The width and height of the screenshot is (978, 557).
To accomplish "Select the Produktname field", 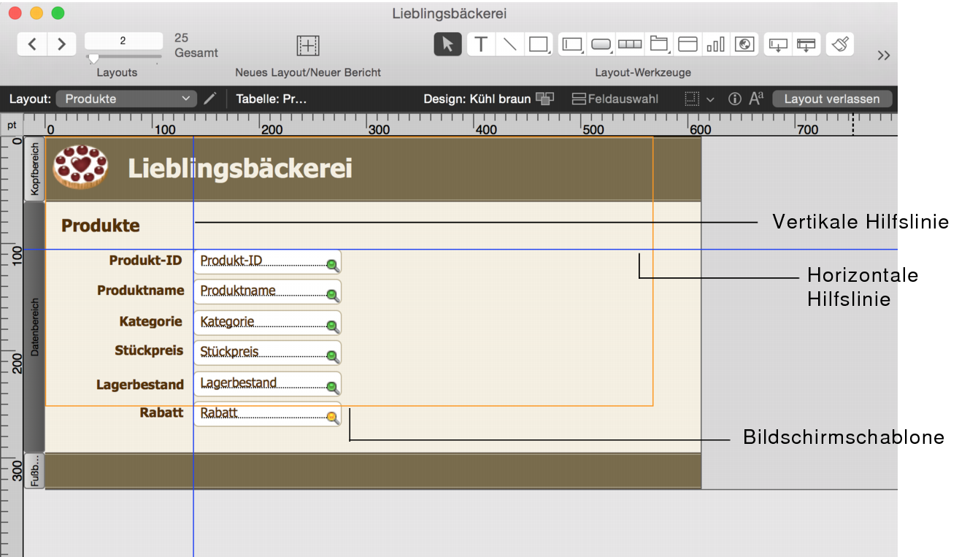I will click(267, 291).
